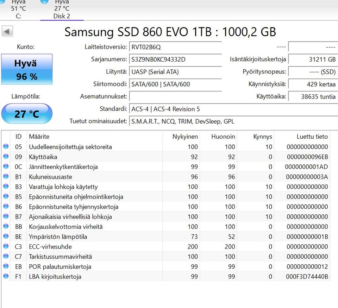Screen dimensions: 338x308
Task: Click the Laitteistoversio firmware field
Action: (x=175, y=47)
